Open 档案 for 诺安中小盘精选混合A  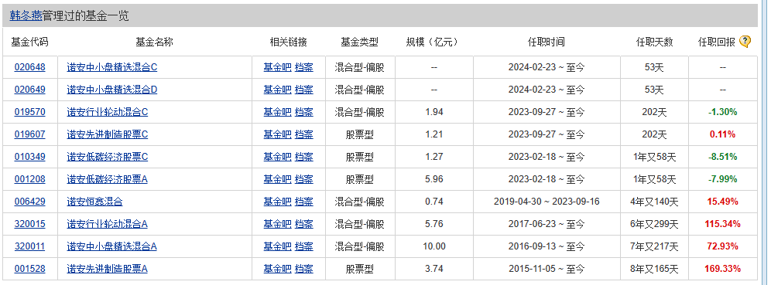point(304,246)
